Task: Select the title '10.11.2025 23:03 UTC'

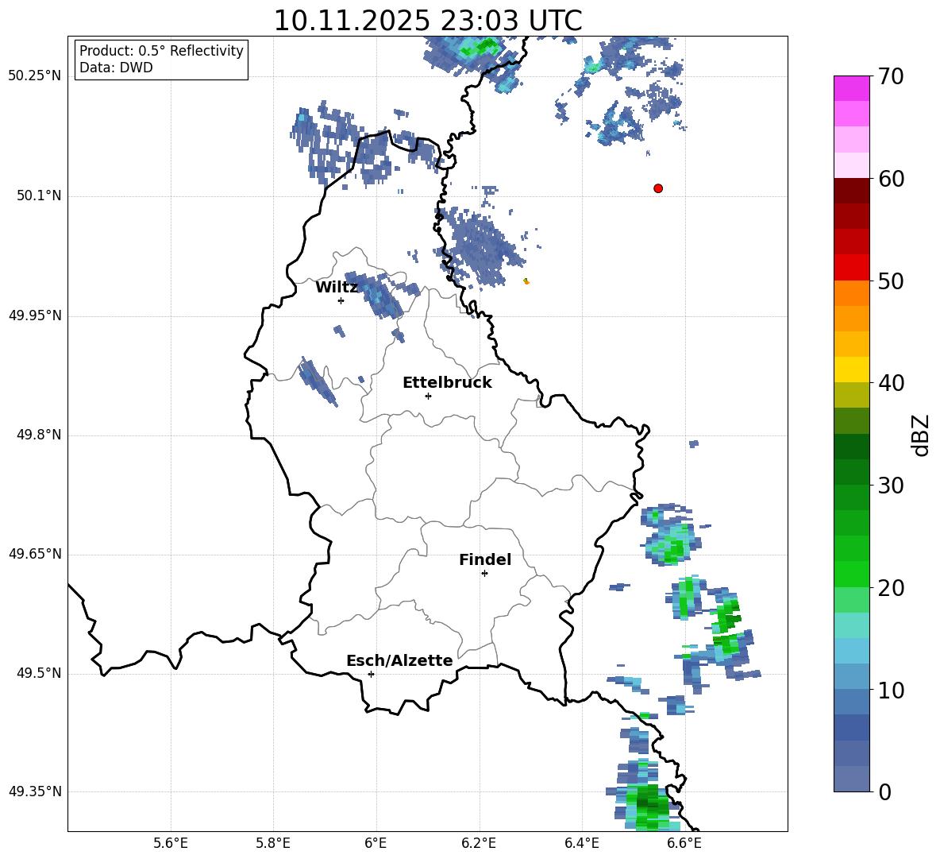Action: click(x=427, y=21)
